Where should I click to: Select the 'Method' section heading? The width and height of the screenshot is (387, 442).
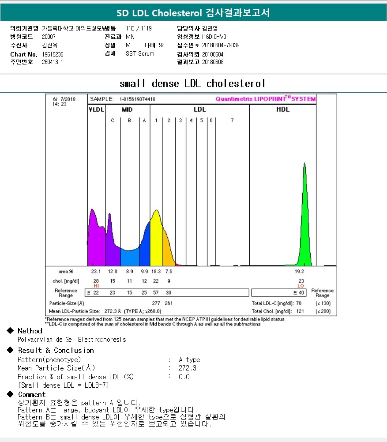[30, 331]
